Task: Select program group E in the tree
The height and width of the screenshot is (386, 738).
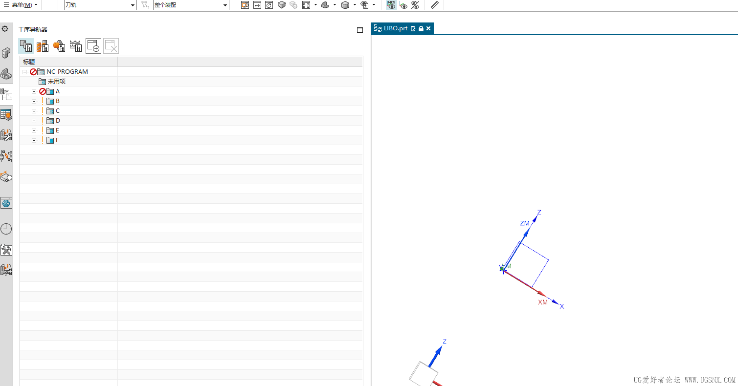Action: click(57, 130)
